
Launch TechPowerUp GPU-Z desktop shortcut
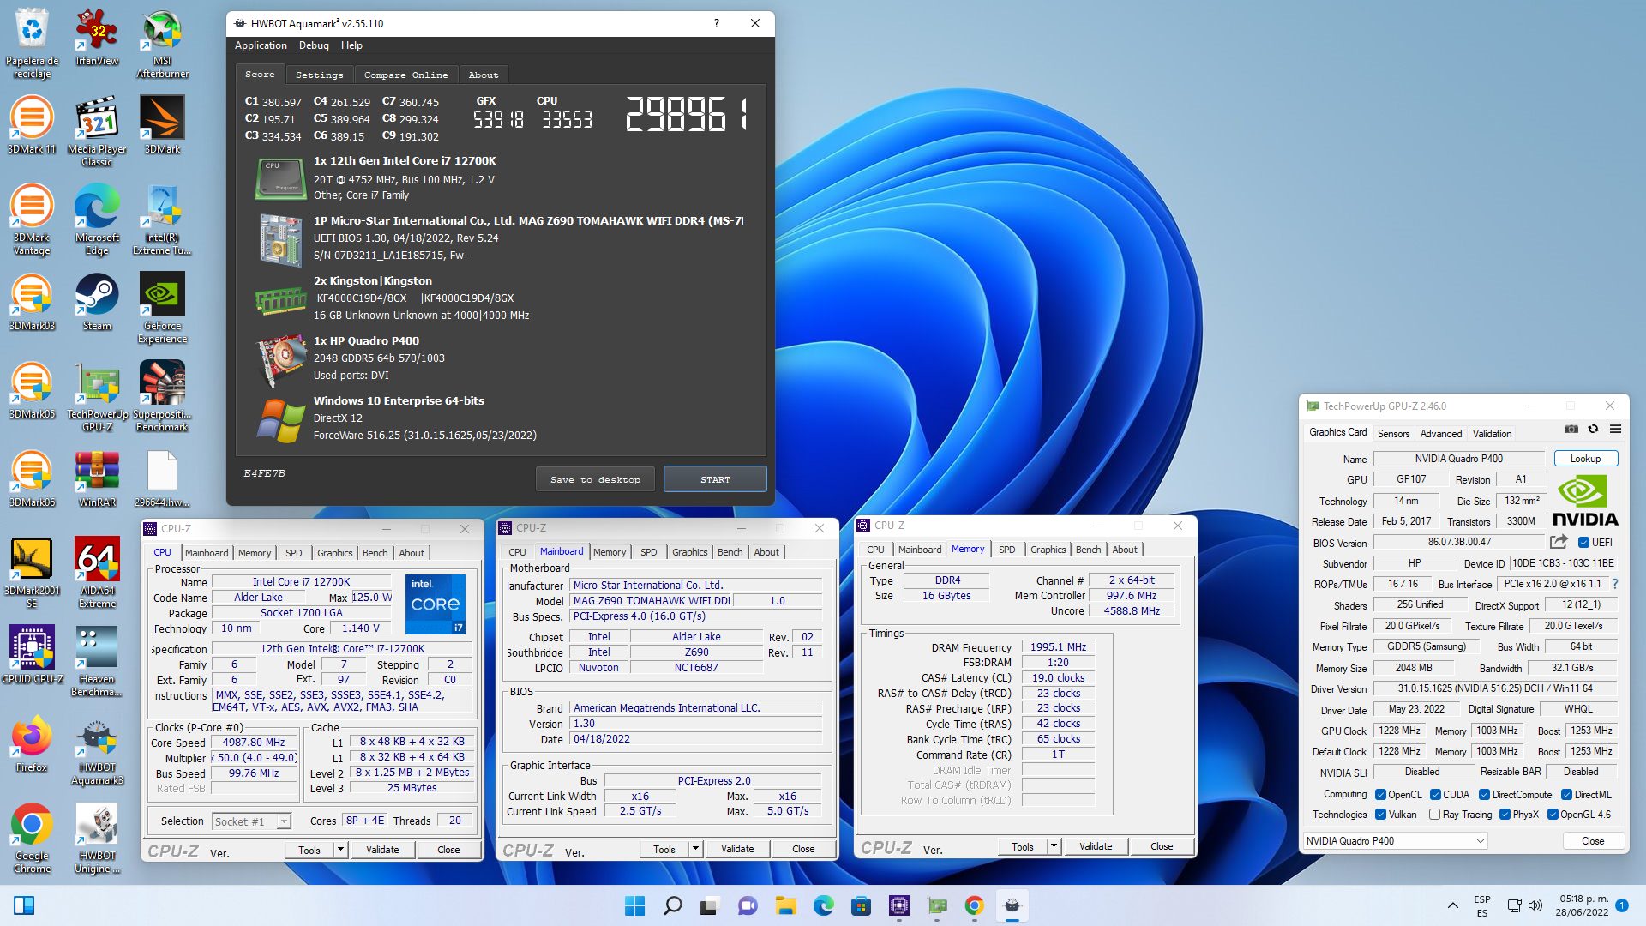[97, 397]
